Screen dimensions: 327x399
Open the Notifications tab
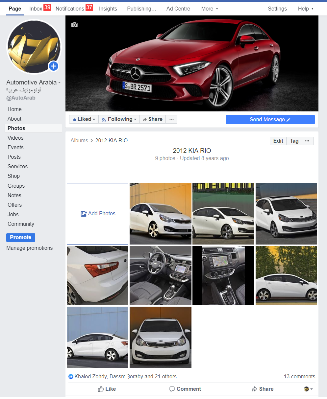(x=74, y=9)
